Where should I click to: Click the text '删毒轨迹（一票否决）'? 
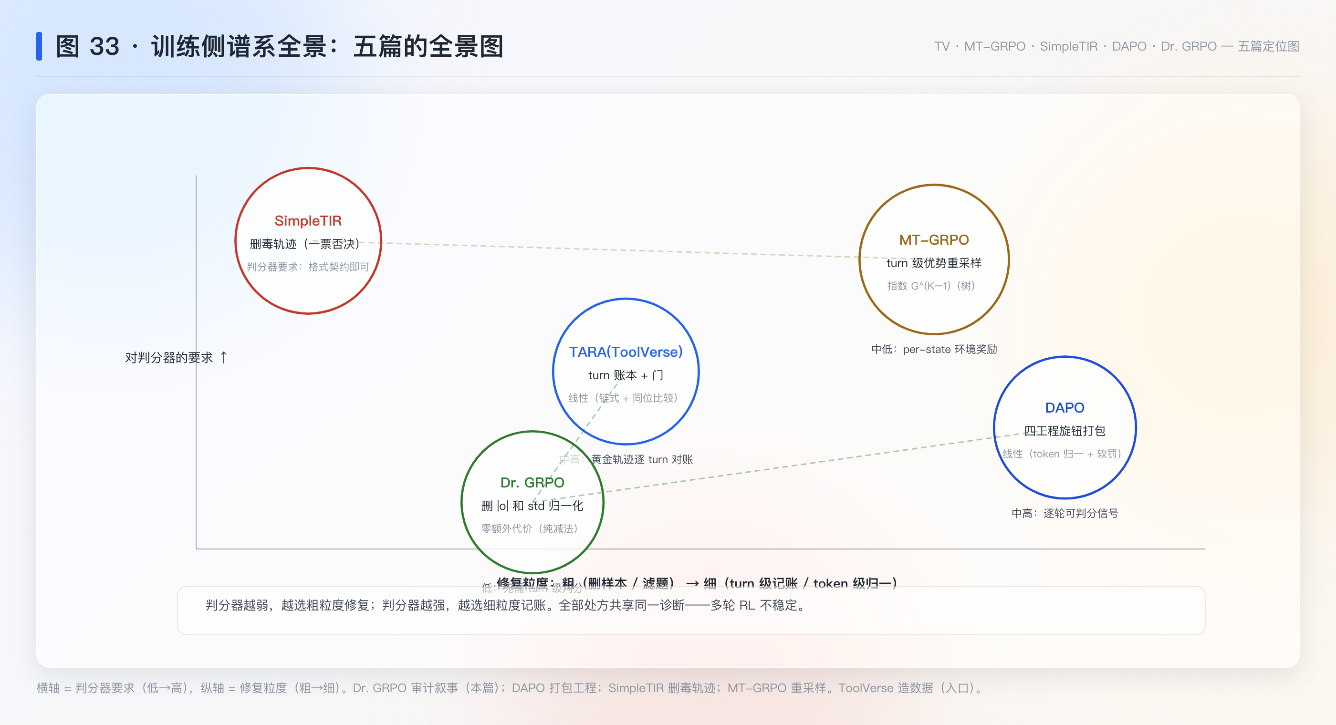[305, 244]
